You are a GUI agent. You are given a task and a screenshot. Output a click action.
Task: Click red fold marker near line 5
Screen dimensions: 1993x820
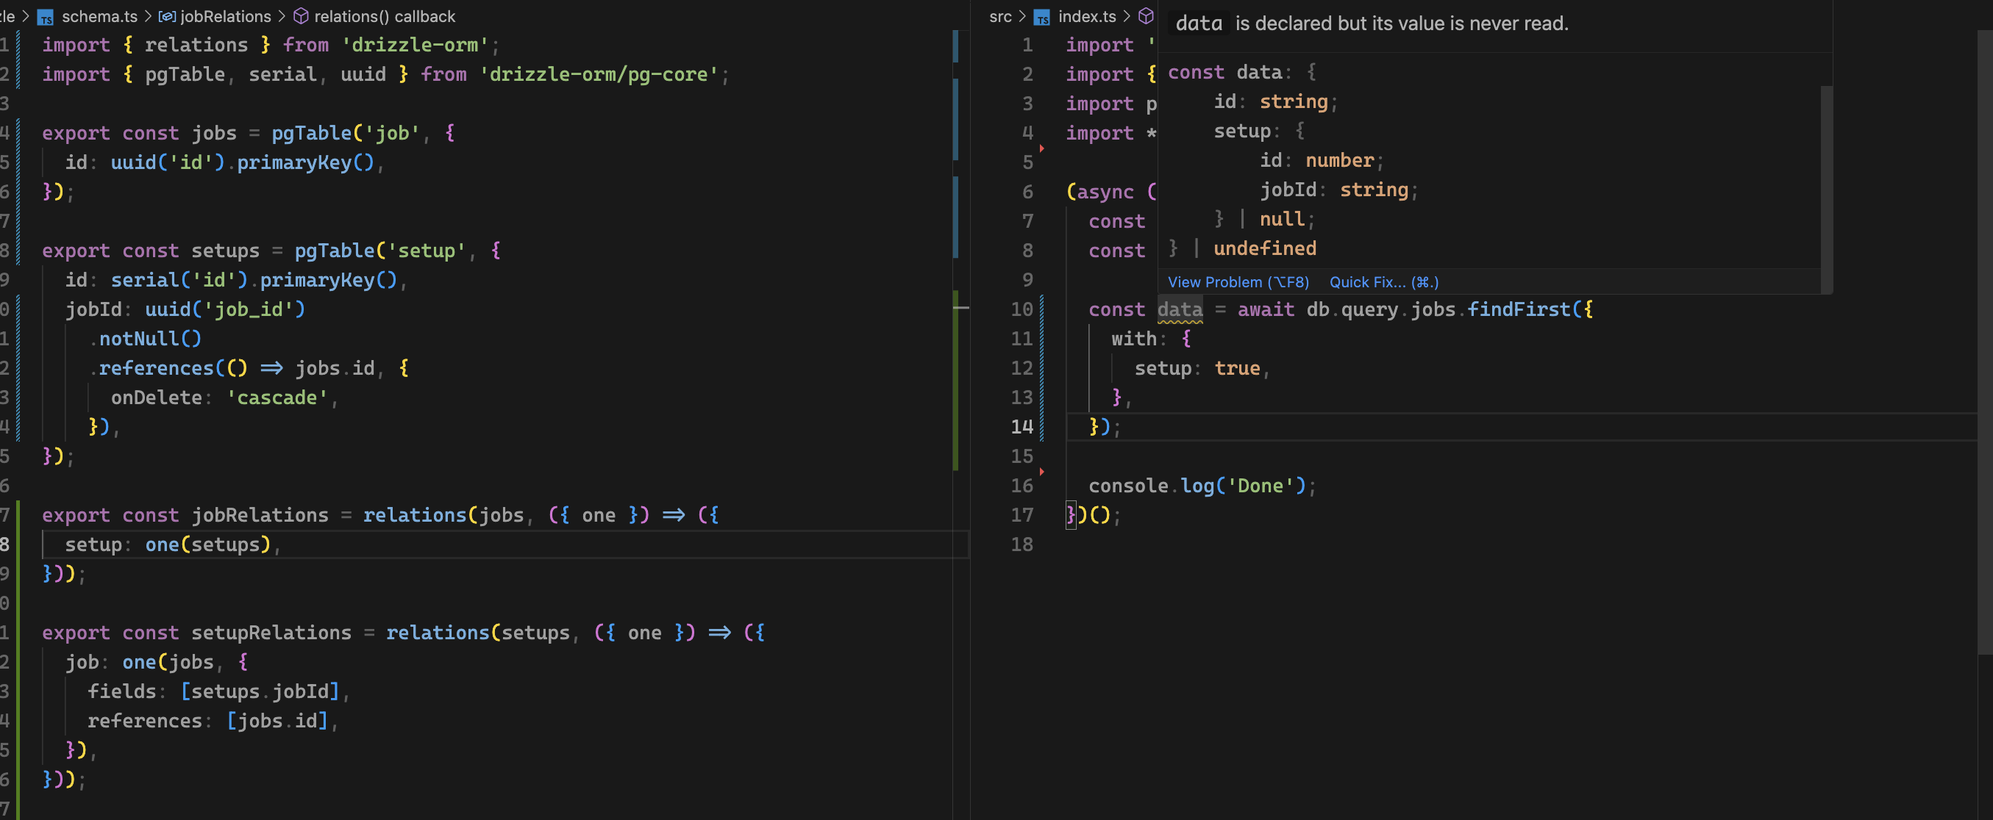click(1042, 148)
